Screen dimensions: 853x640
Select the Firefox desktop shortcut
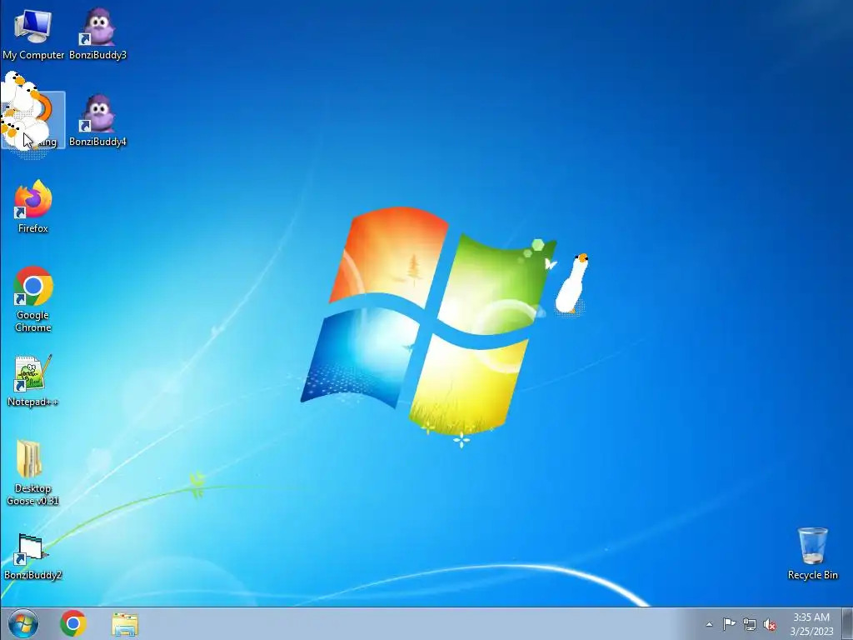pos(32,207)
